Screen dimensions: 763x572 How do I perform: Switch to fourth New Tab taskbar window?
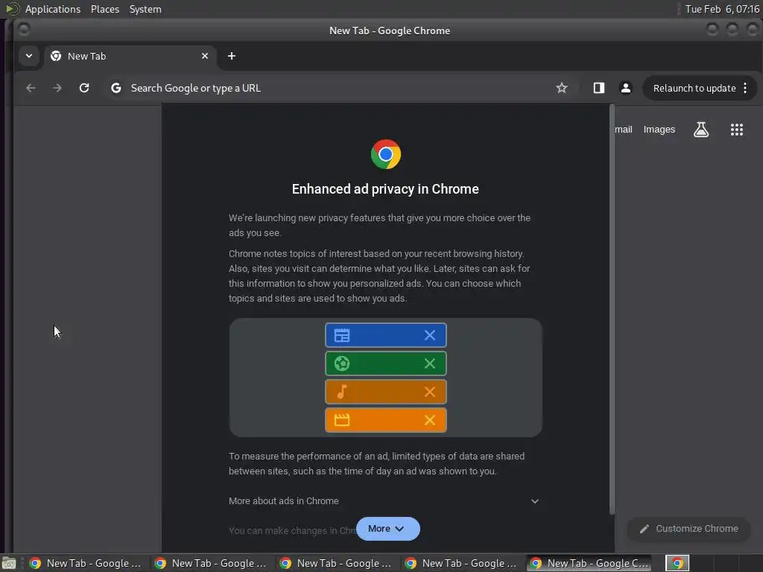tap(462, 563)
